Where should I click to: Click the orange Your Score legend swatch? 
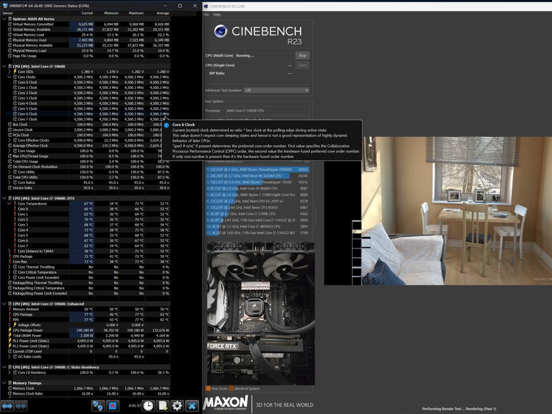[208, 389]
